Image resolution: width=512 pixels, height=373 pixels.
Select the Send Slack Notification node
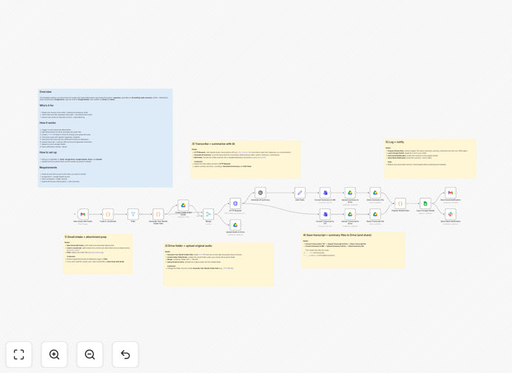(451, 214)
